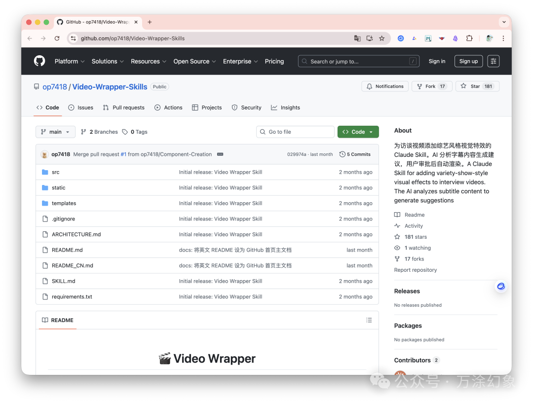Image resolution: width=533 pixels, height=403 pixels.
Task: Star the repository using the star icon
Action: [463, 86]
